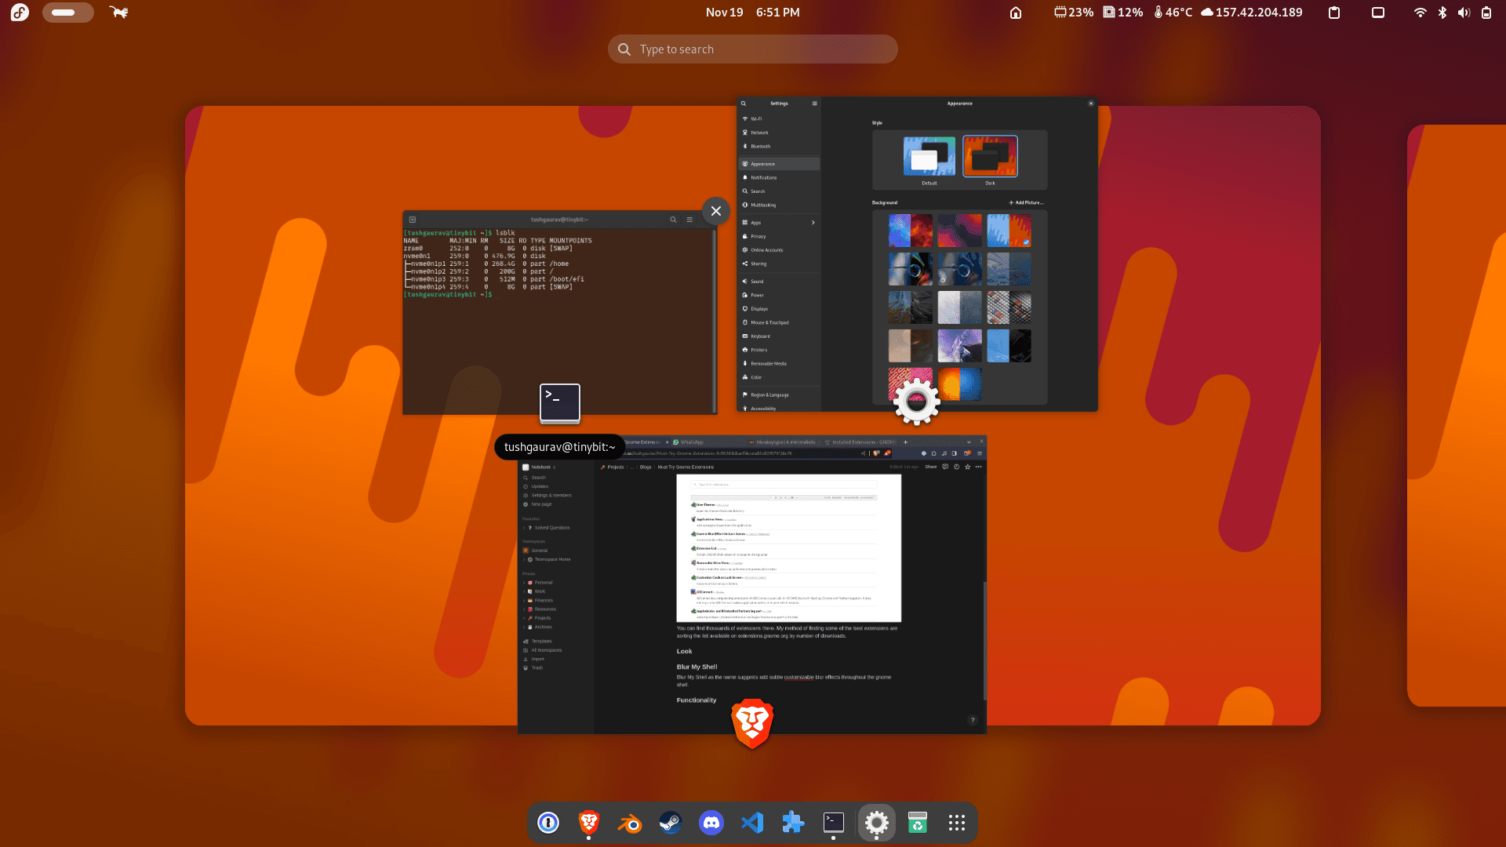Open the Trash from the dock

[917, 823]
